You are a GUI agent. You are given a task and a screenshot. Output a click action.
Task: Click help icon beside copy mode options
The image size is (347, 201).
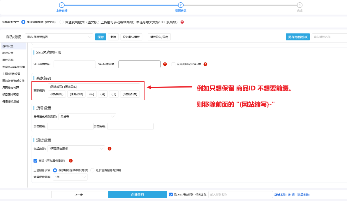click(x=182, y=22)
